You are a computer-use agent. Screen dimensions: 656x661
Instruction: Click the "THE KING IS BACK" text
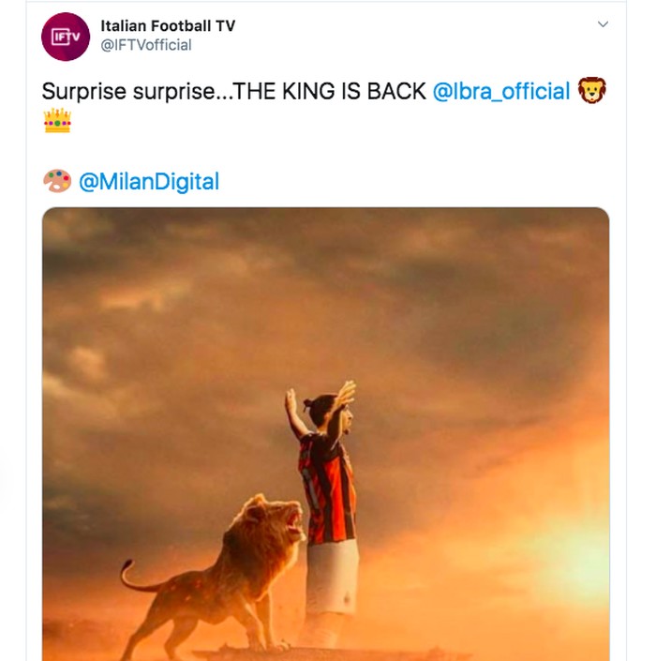pos(336,91)
